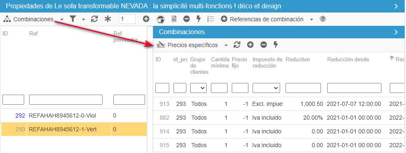Remove the selected specific price
406x153 pixels.
click(x=263, y=45)
